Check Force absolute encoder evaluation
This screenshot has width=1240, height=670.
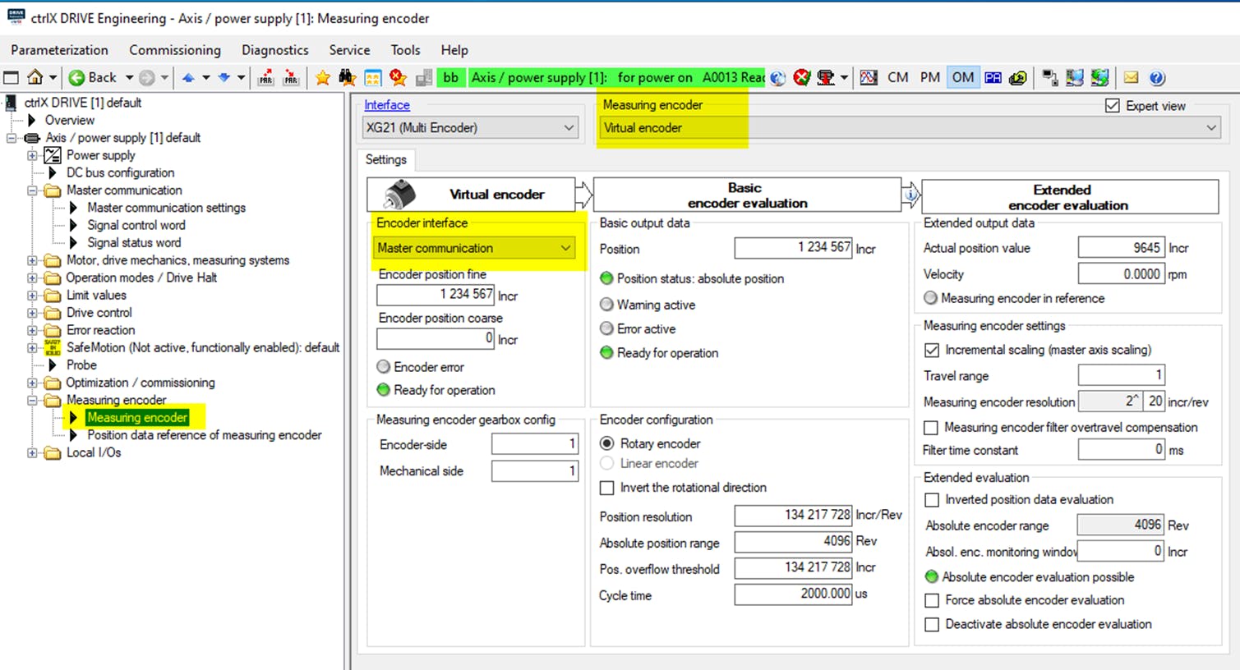(932, 600)
